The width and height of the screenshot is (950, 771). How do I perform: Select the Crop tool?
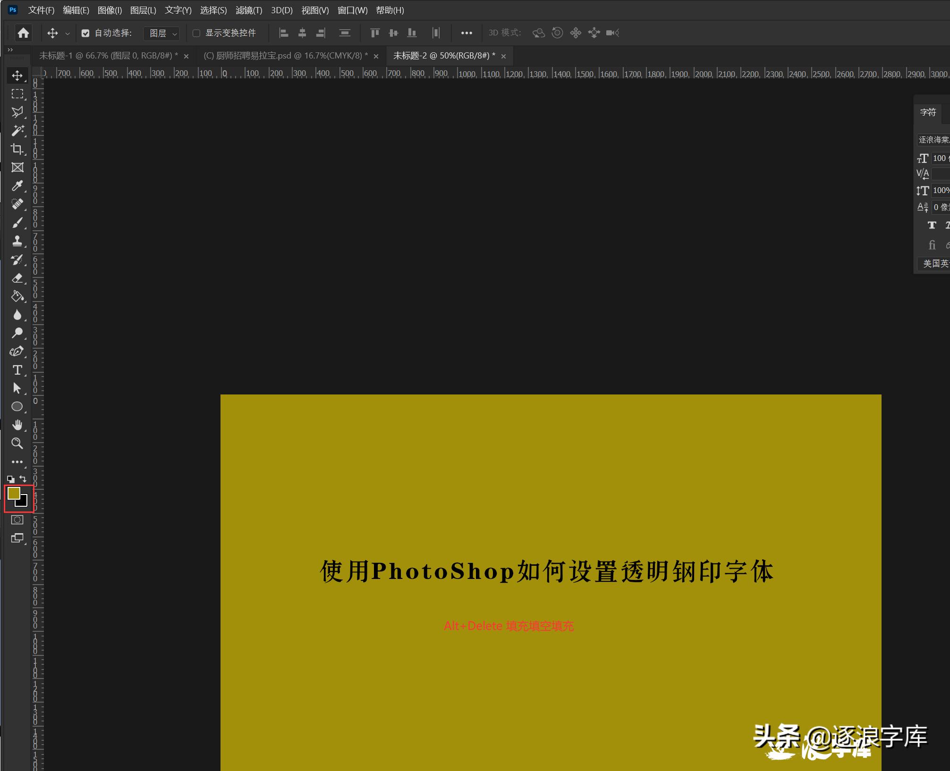pyautogui.click(x=17, y=149)
